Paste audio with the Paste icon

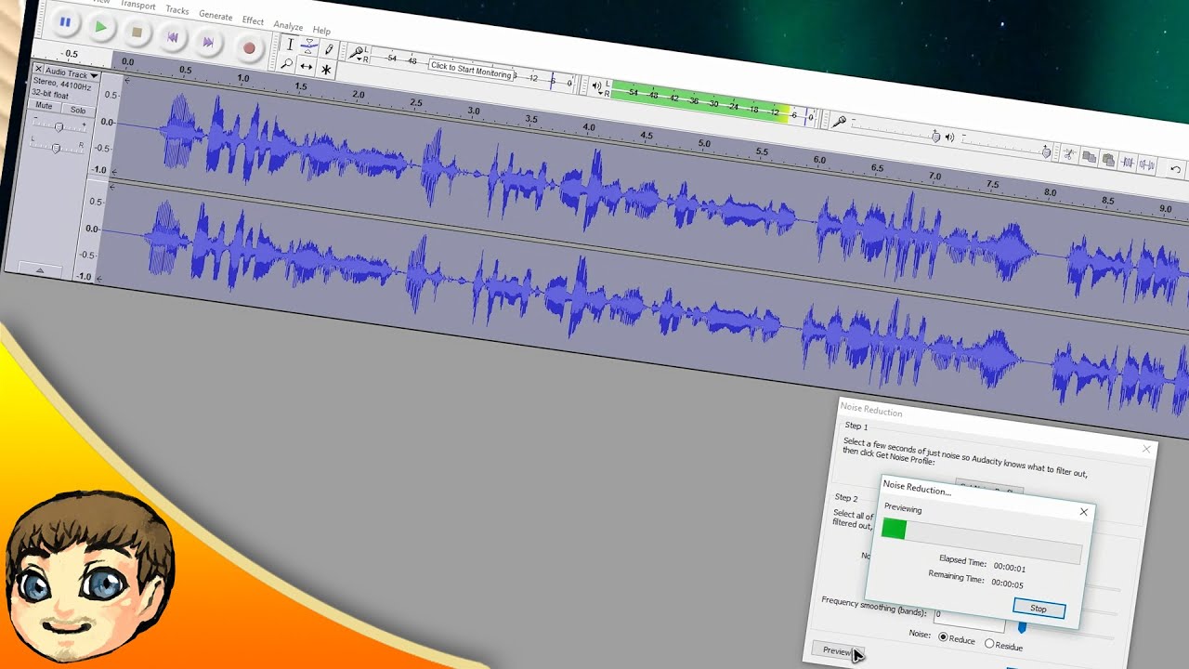(x=1108, y=160)
